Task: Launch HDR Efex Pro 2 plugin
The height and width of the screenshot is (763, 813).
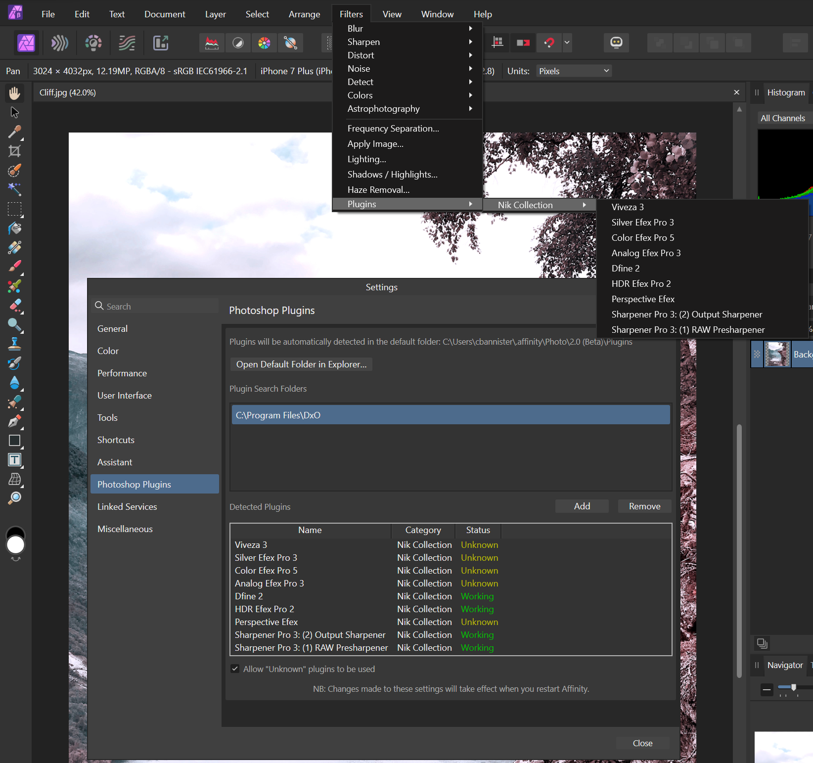Action: 702,284
